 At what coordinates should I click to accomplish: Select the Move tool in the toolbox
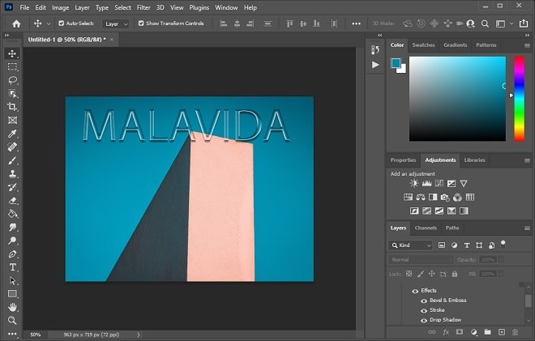[12, 53]
